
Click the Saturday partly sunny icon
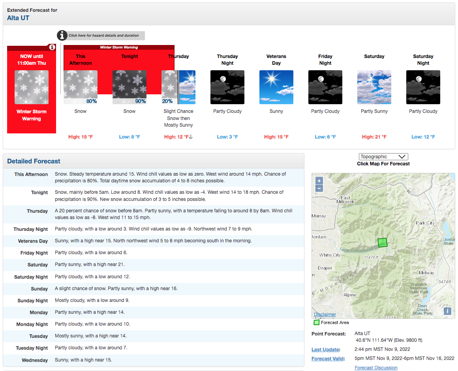click(374, 87)
